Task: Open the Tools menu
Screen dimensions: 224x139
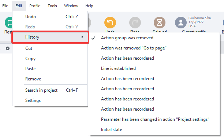Action: point(52,6)
